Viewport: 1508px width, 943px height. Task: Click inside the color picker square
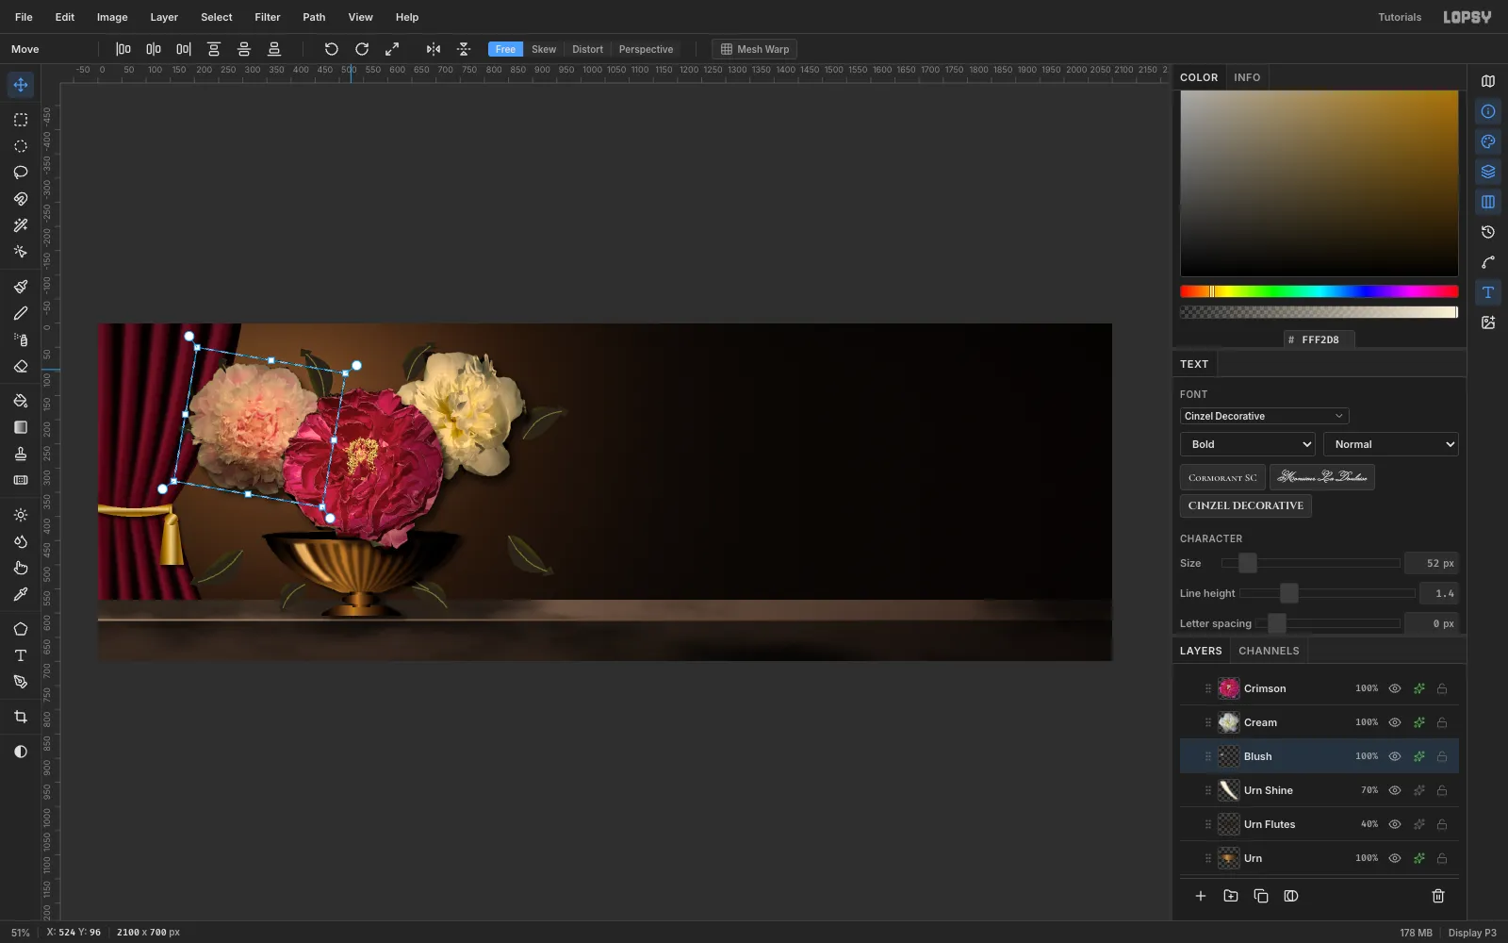(1319, 183)
